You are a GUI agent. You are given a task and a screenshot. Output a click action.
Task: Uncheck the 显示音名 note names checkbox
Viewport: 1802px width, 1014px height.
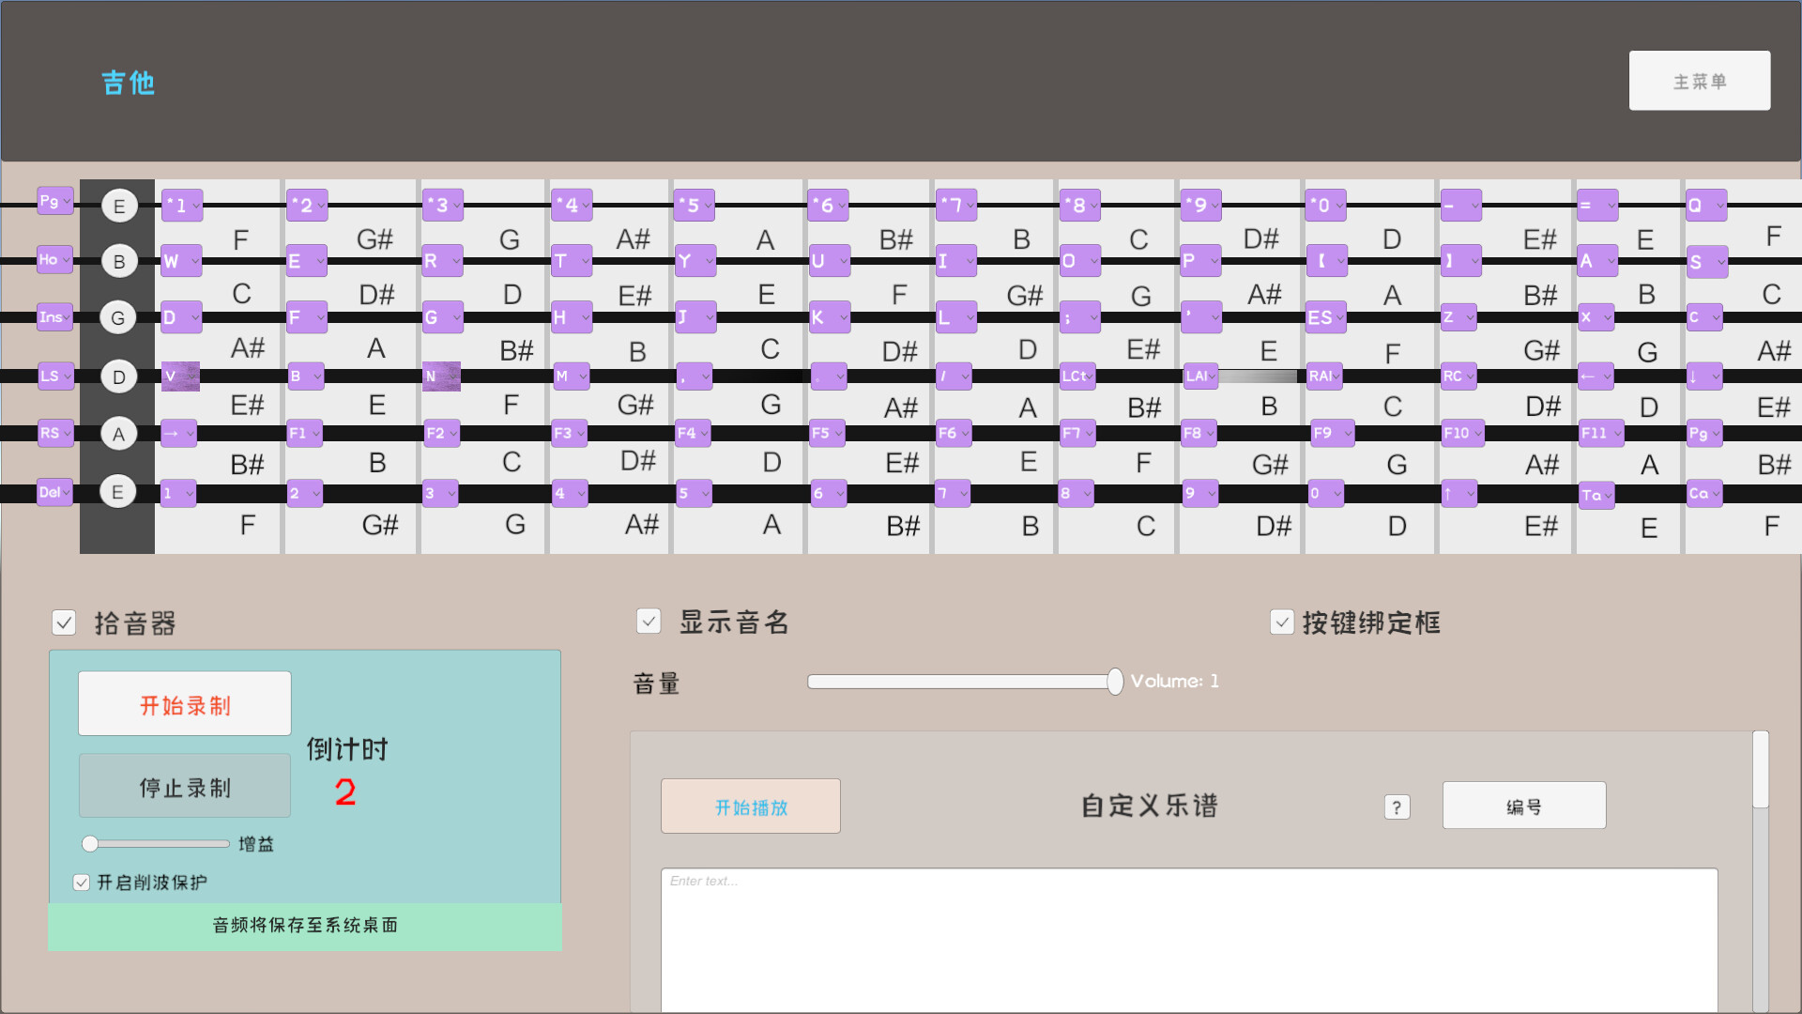649,622
